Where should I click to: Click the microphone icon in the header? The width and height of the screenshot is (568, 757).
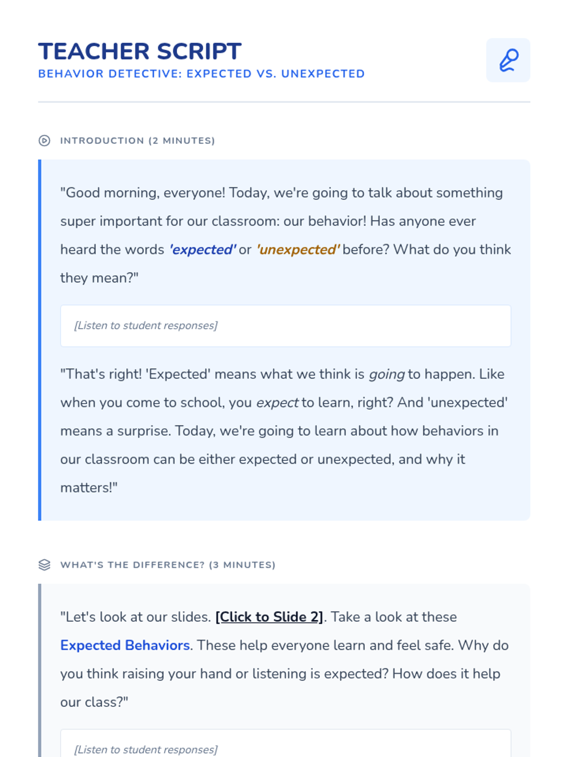(x=508, y=60)
